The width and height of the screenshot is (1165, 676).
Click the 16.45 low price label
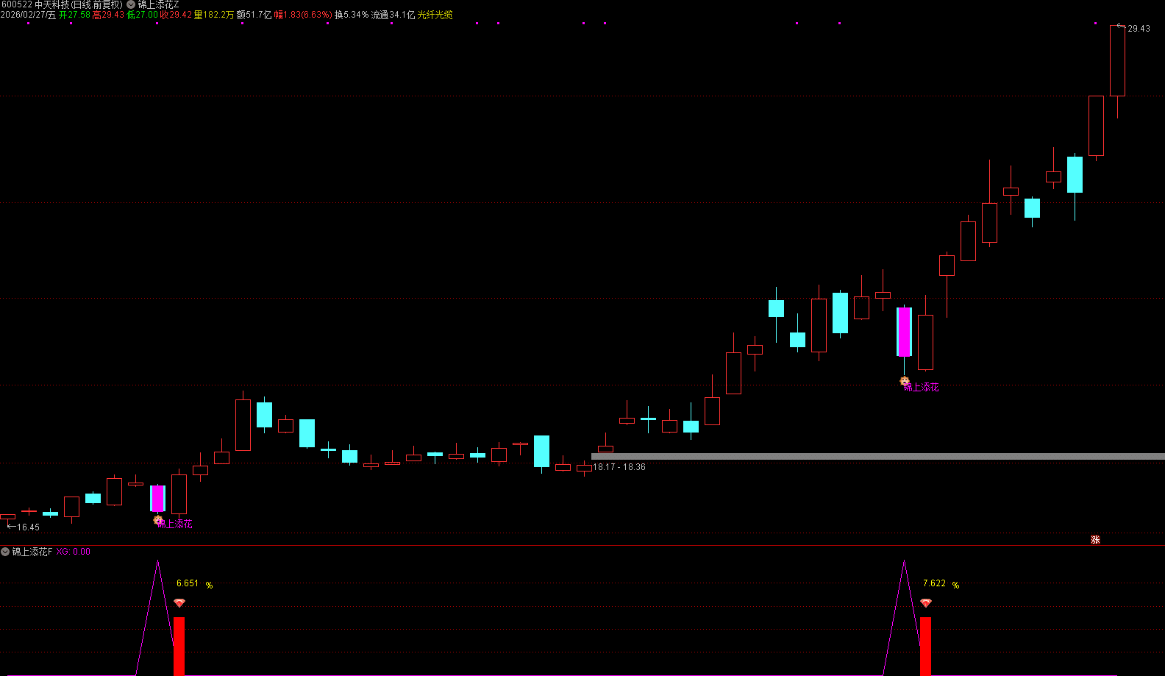(x=28, y=527)
